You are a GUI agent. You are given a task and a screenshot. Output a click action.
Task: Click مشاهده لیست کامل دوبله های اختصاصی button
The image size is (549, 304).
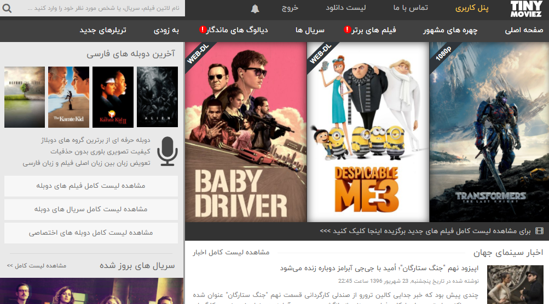point(91,233)
